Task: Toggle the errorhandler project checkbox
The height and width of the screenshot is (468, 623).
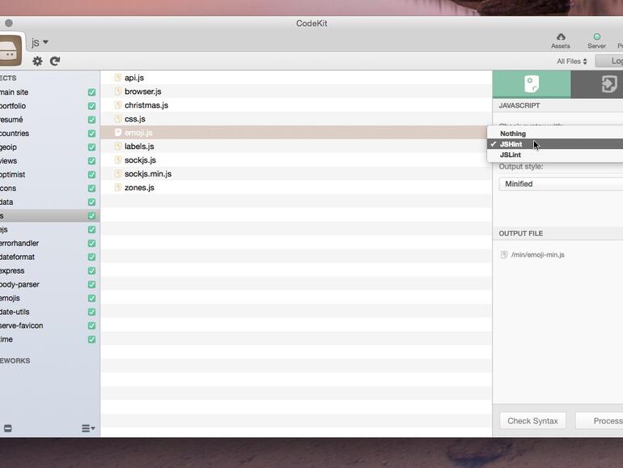Action: click(x=91, y=244)
